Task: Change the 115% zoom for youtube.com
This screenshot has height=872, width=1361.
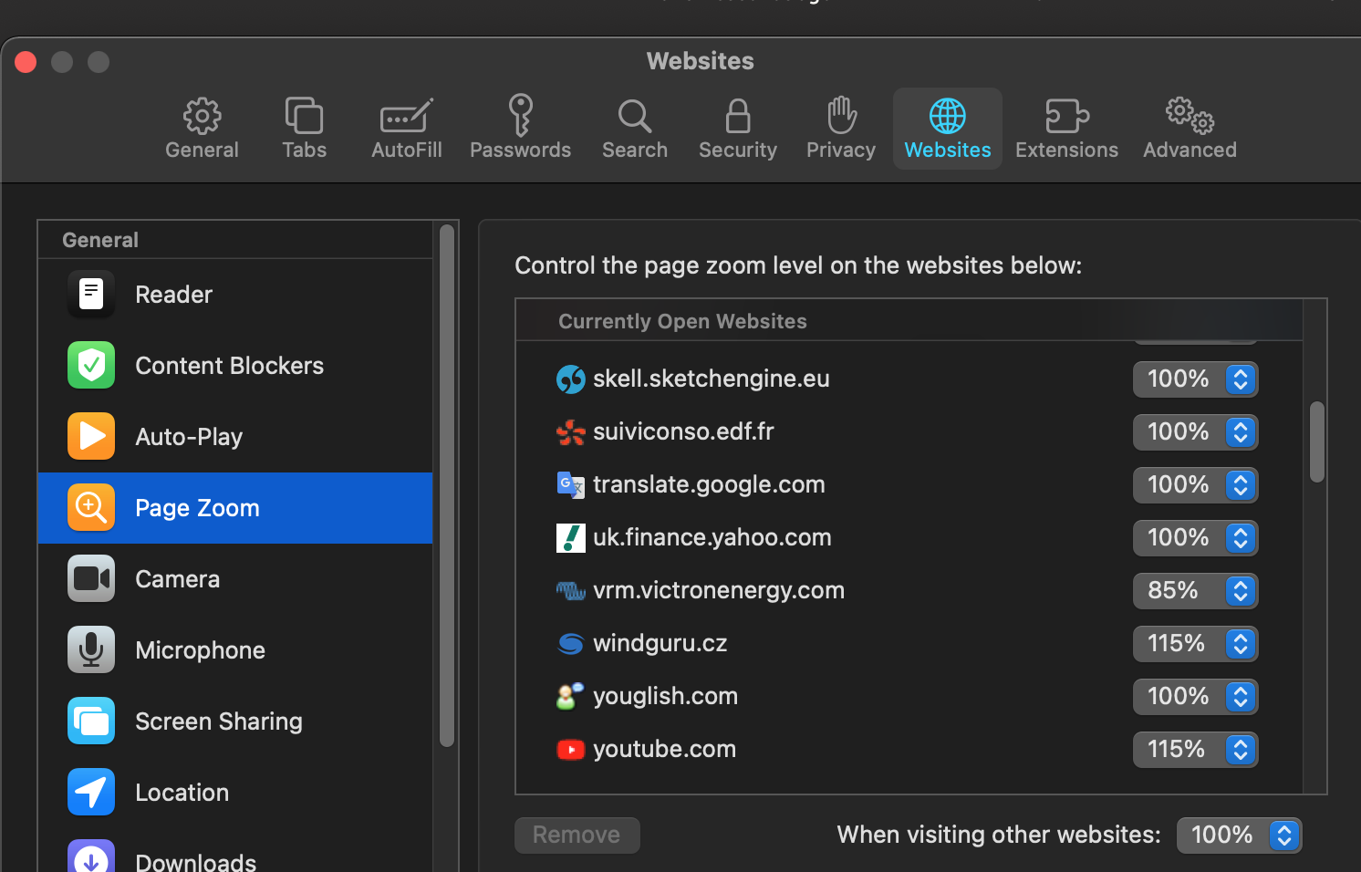Action: click(1195, 750)
